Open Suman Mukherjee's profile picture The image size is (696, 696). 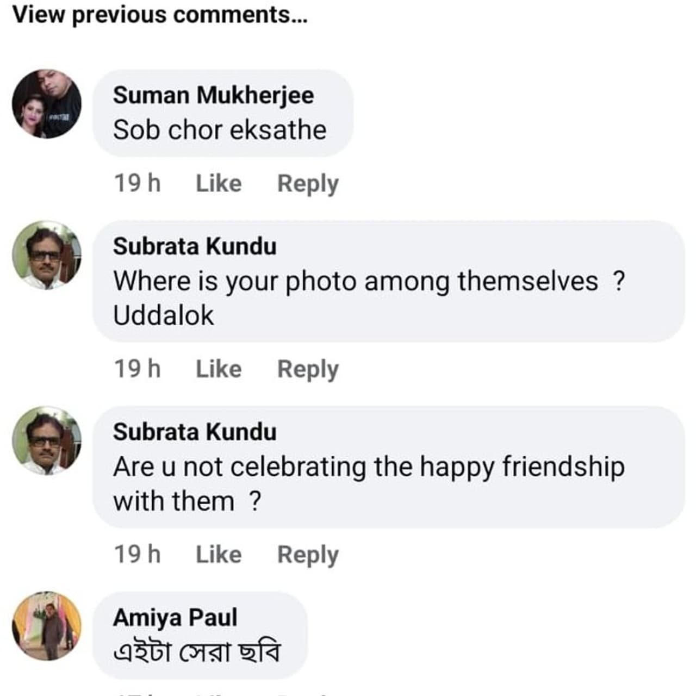tap(47, 103)
